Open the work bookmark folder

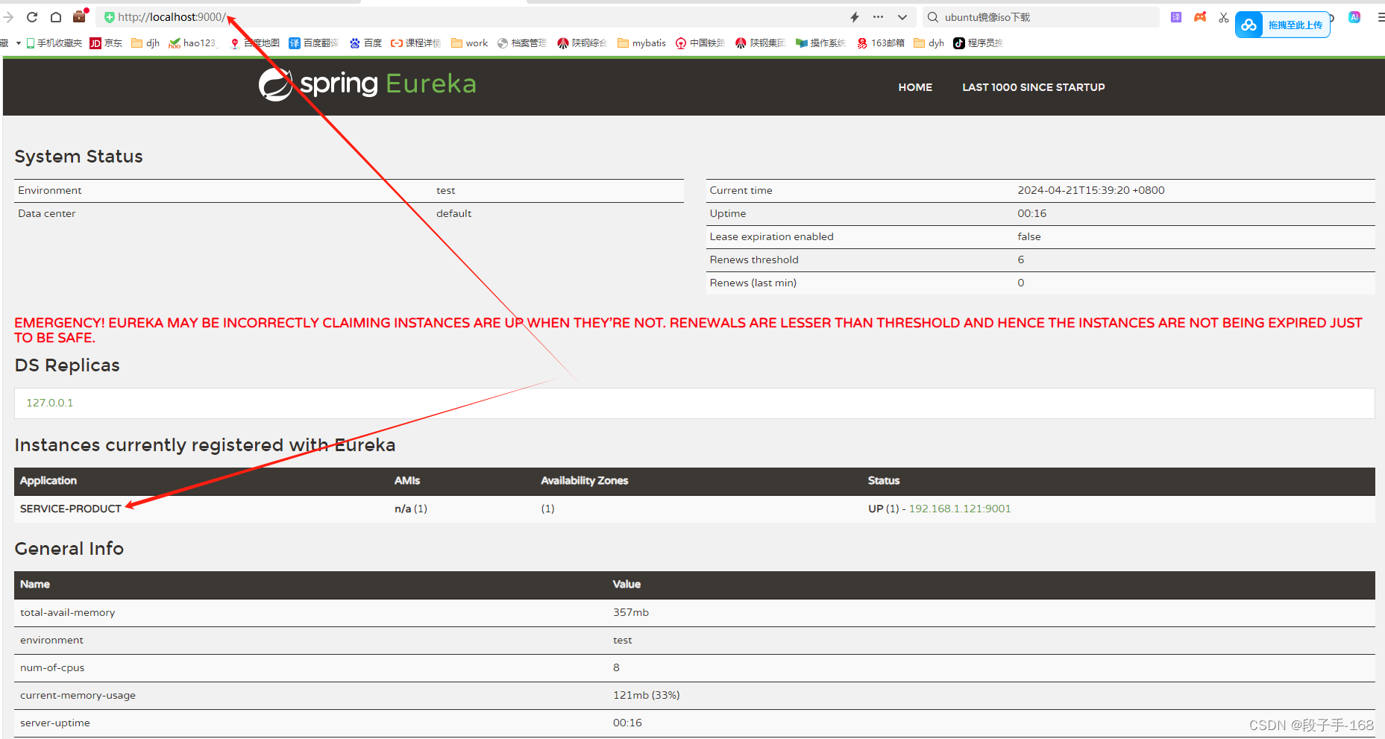click(470, 43)
